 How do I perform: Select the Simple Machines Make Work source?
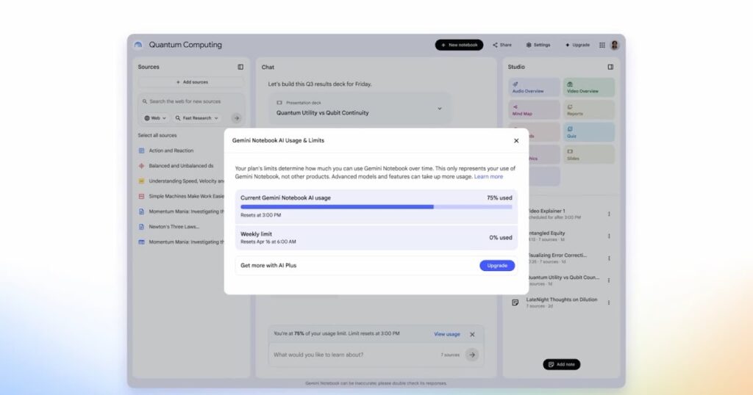point(181,196)
